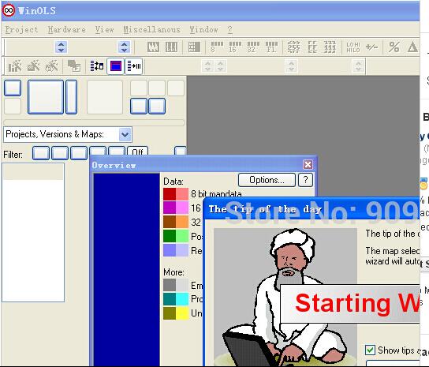Image resolution: width=429 pixels, height=367 pixels.
Task: Open the Window menu
Action: 203,29
